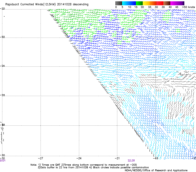Image resolution: width=196 pixels, height=172 pixels.
Task: Click the -22 latitude axis label
Action: (2, 37)
